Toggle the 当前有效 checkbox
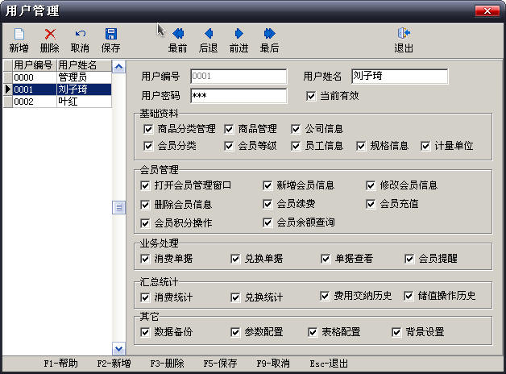Image resolution: width=506 pixels, height=374 pixels. tap(311, 96)
